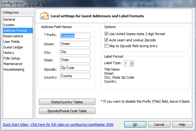Open the Folio Setup category
196x131 pixels.
[18, 58]
